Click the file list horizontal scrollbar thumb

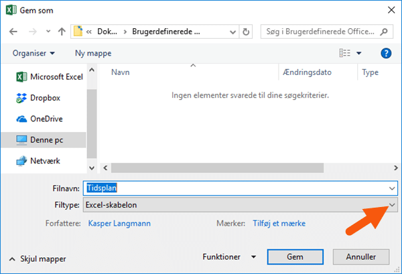(x=217, y=168)
